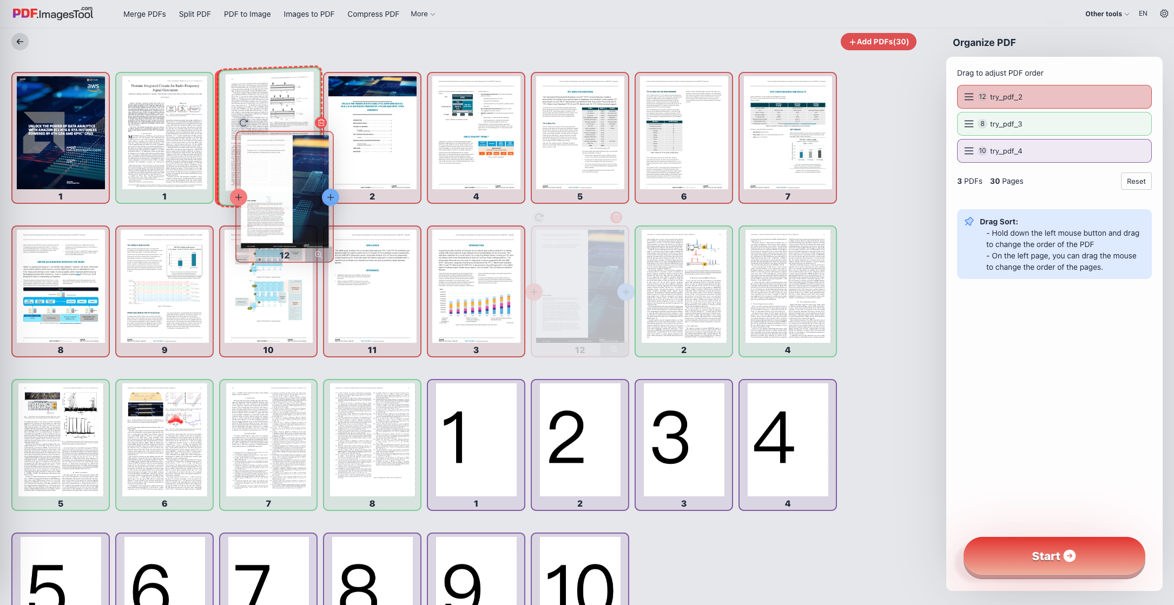The width and height of the screenshot is (1174, 605).
Task: Go back using the arrow button
Action: [20, 42]
